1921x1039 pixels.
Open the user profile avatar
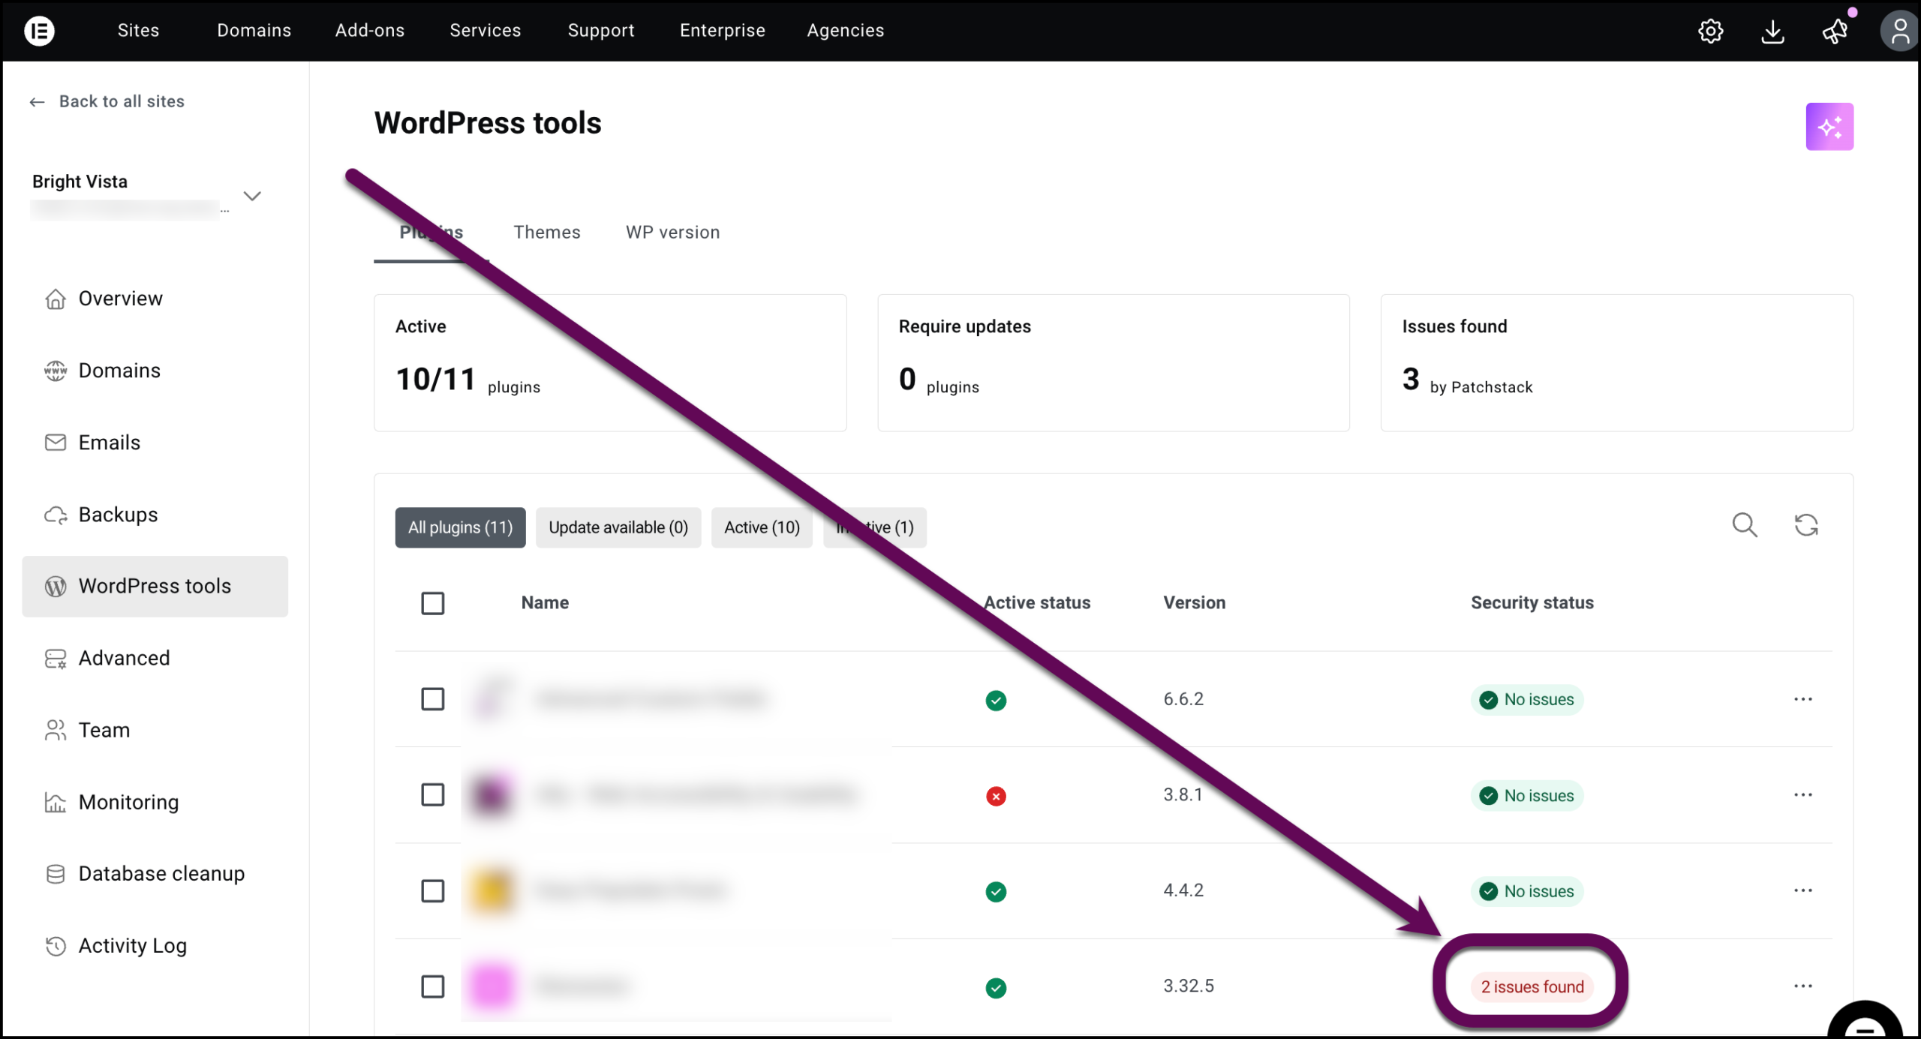coord(1899,31)
